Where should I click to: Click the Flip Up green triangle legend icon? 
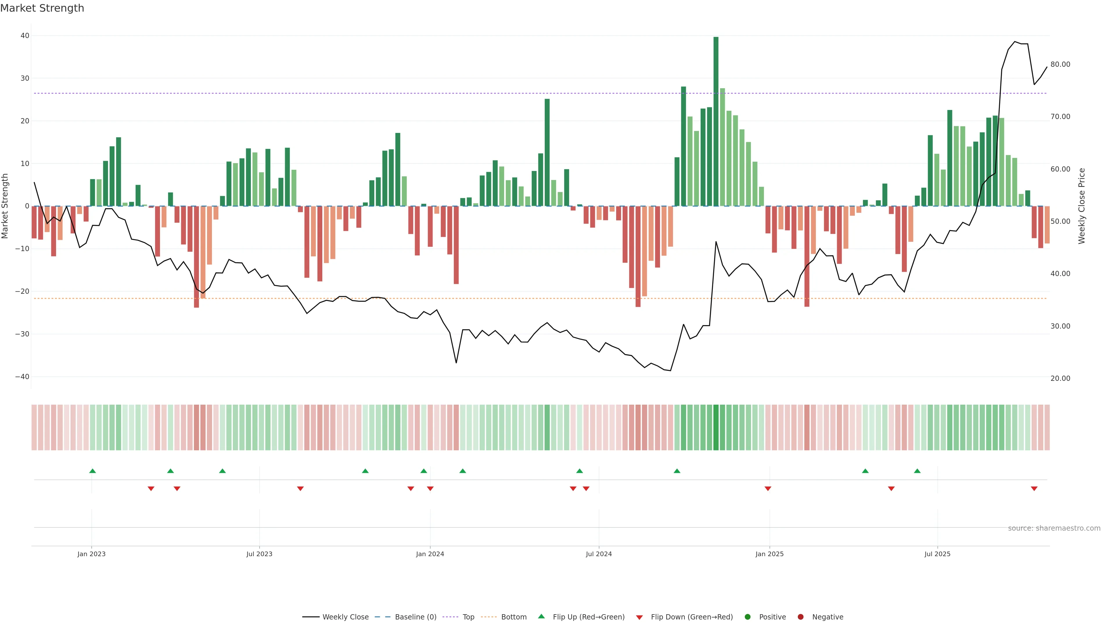[541, 617]
